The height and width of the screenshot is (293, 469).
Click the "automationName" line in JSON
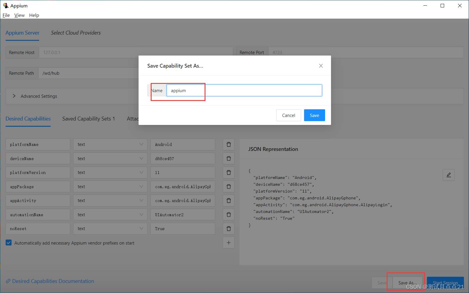(x=293, y=211)
